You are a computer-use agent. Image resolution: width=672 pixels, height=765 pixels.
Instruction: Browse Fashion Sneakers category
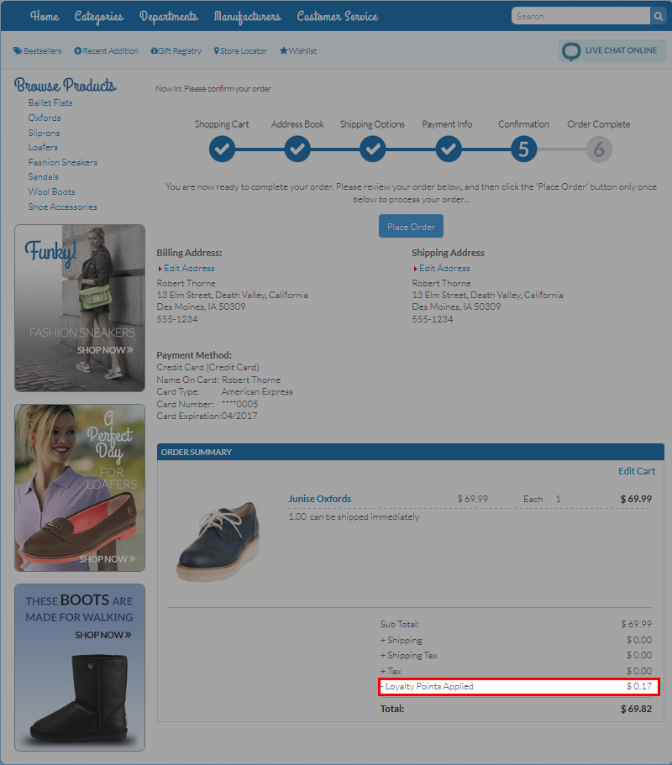pos(63,162)
